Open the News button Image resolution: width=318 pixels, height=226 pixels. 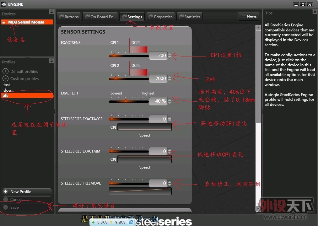click(249, 16)
